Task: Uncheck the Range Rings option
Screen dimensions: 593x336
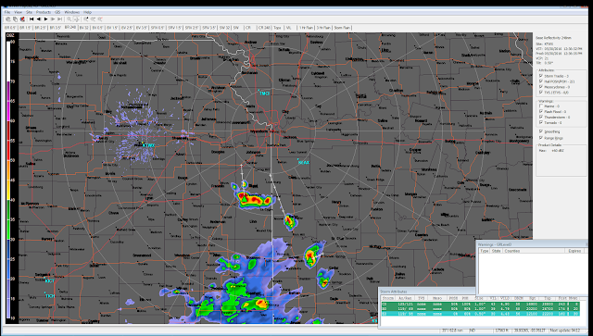Action: click(541, 138)
